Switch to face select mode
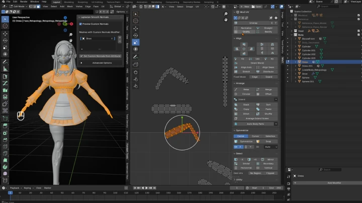The width and height of the screenshot is (362, 203). (38, 7)
